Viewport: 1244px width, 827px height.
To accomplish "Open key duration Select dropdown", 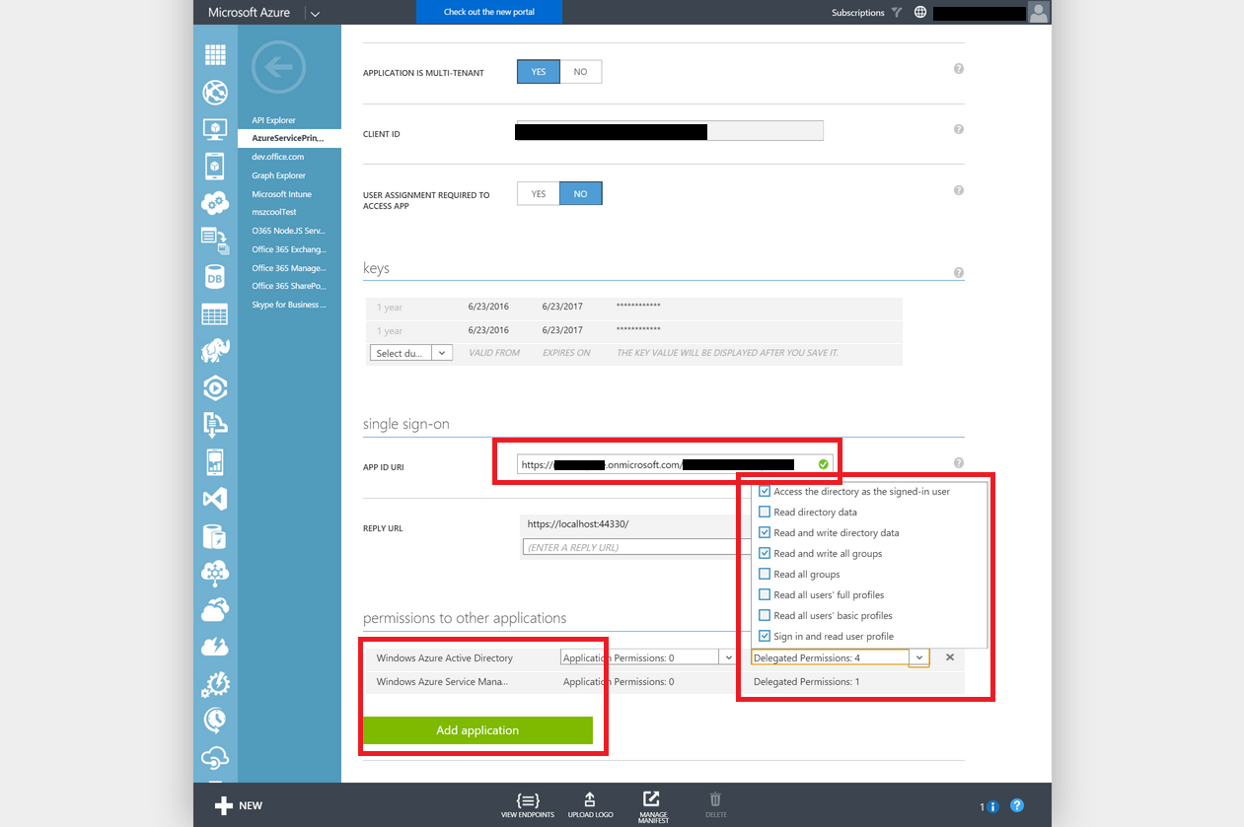I will pos(411,353).
